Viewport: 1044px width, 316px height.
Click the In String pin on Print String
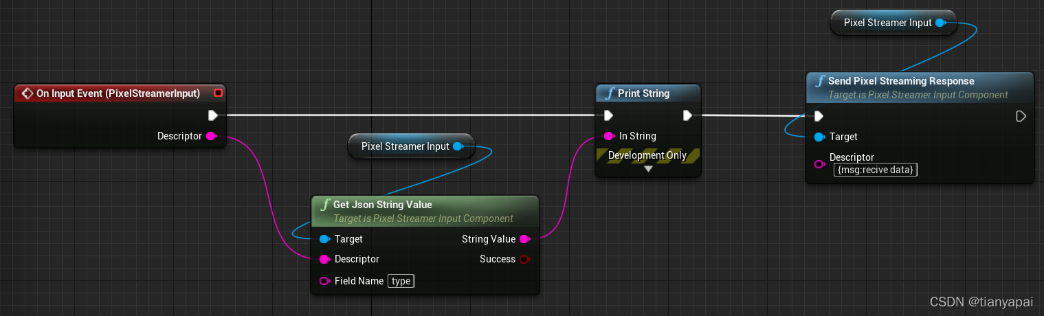pyautogui.click(x=608, y=136)
